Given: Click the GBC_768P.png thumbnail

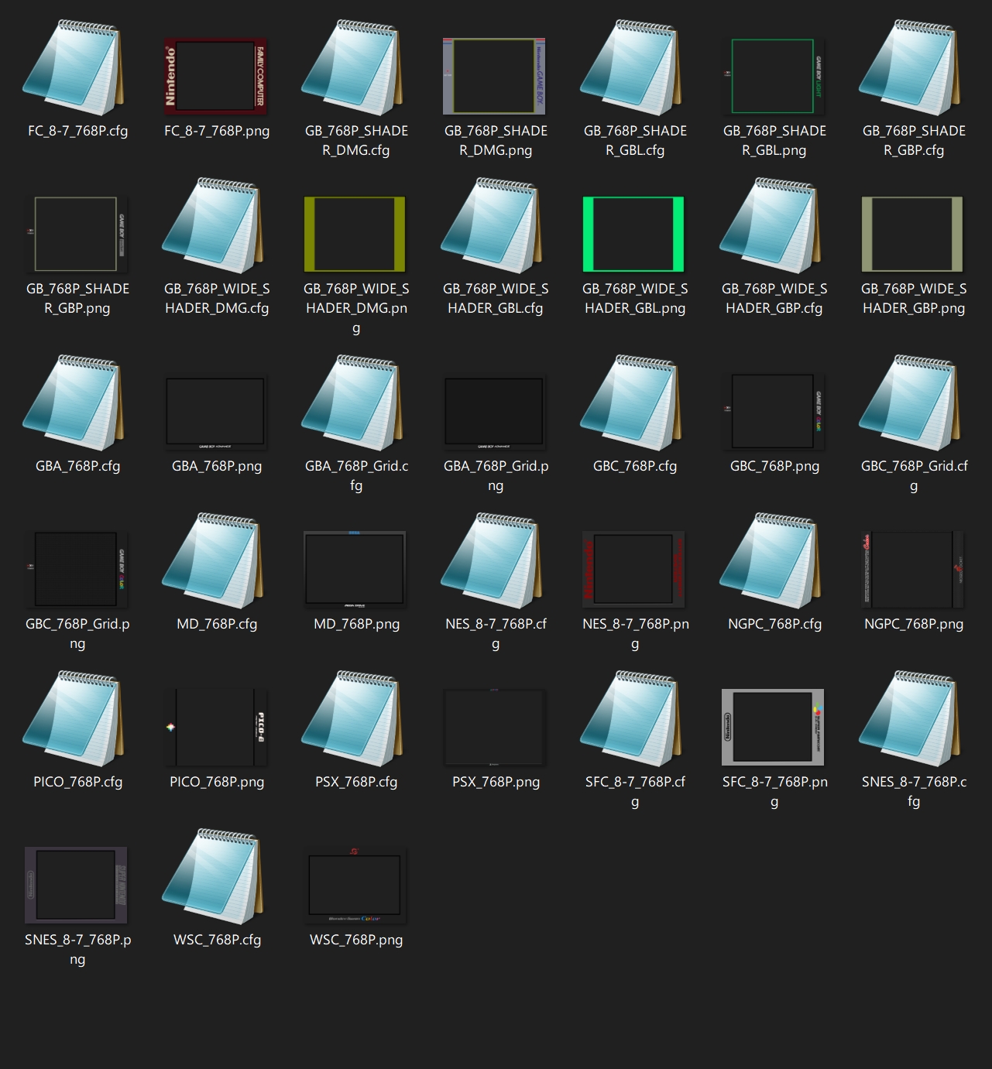Looking at the screenshot, I should [x=773, y=411].
